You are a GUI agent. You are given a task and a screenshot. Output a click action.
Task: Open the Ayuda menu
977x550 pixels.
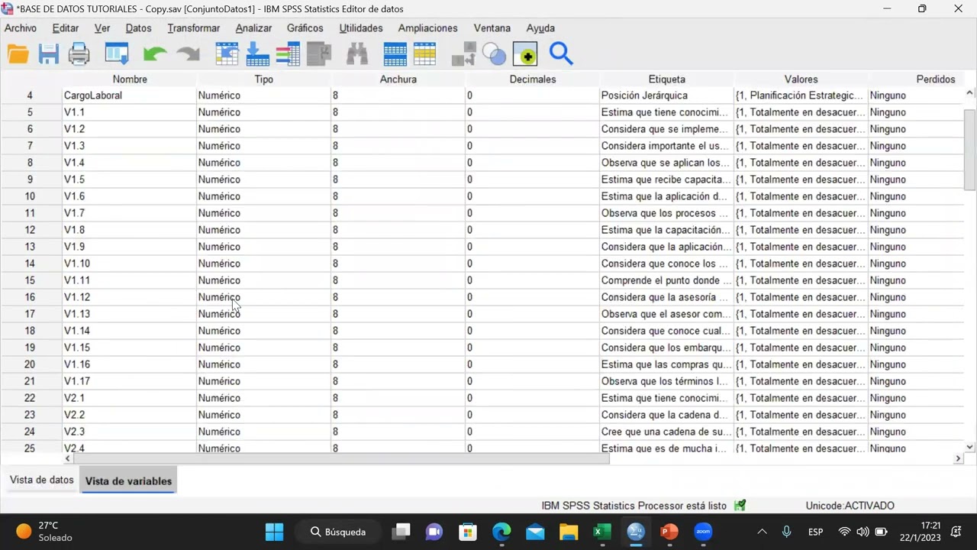(540, 28)
